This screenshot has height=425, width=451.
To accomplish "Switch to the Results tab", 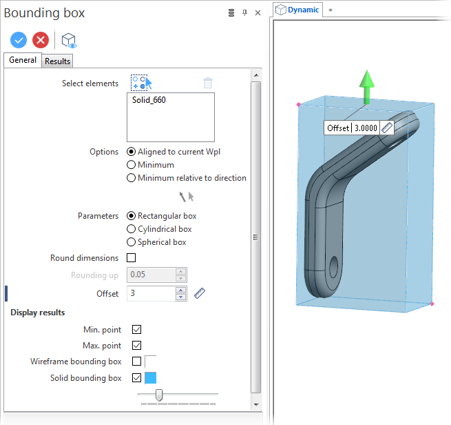I will 58,61.
